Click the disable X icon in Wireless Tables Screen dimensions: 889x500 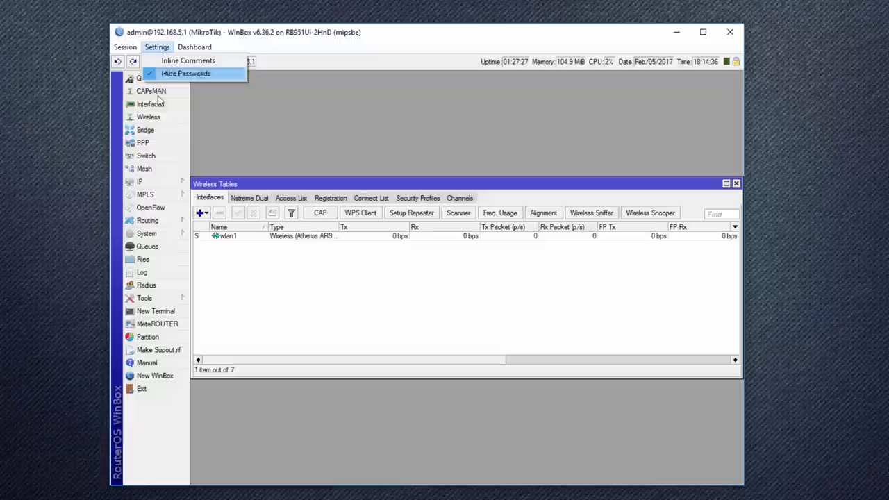point(254,213)
